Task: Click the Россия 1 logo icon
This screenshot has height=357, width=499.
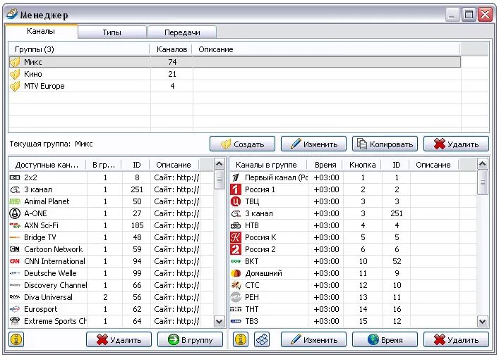Action: (x=236, y=189)
